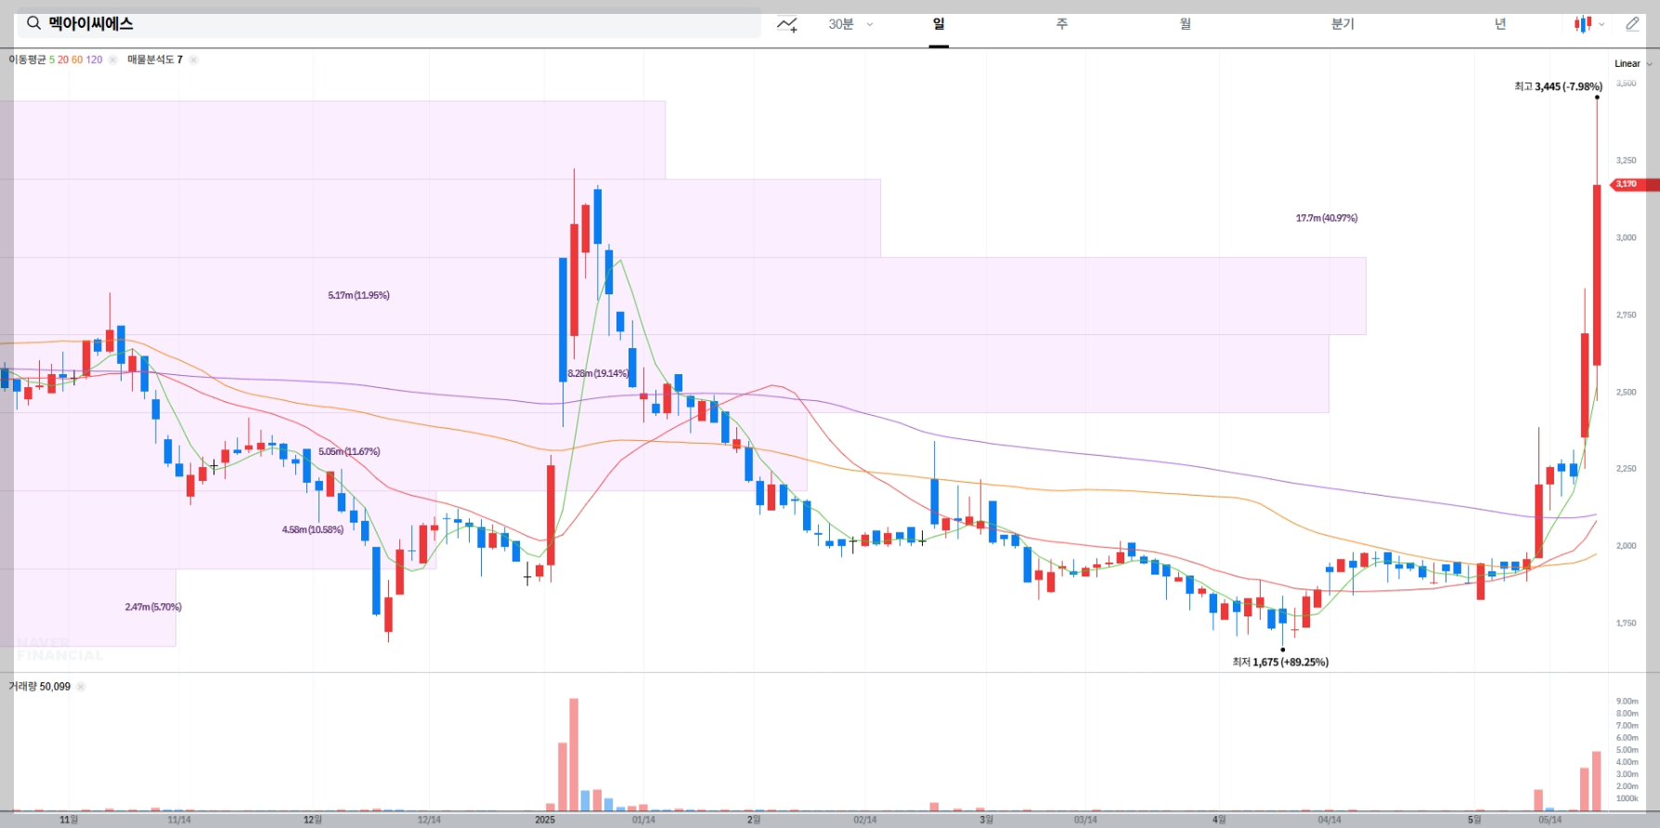Switch to the 주 weekly tab
The height and width of the screenshot is (828, 1660).
(x=1062, y=24)
